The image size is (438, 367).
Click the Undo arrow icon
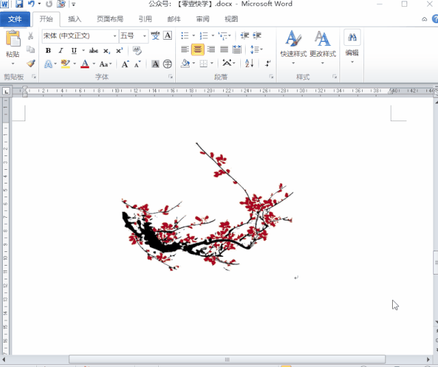31,4
